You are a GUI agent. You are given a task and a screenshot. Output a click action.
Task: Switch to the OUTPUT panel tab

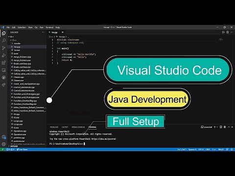65,127
